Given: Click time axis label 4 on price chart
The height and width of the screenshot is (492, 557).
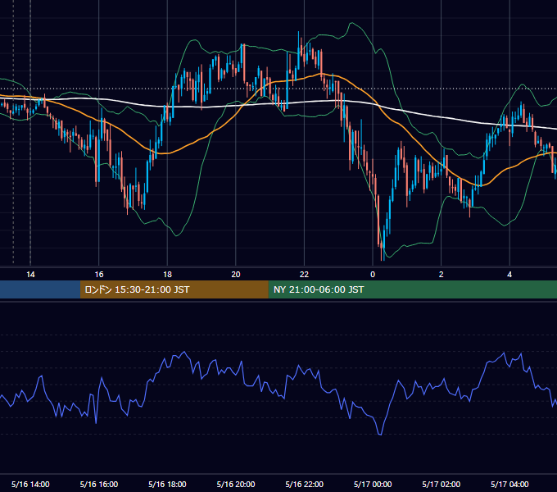Looking at the screenshot, I should click(x=509, y=275).
